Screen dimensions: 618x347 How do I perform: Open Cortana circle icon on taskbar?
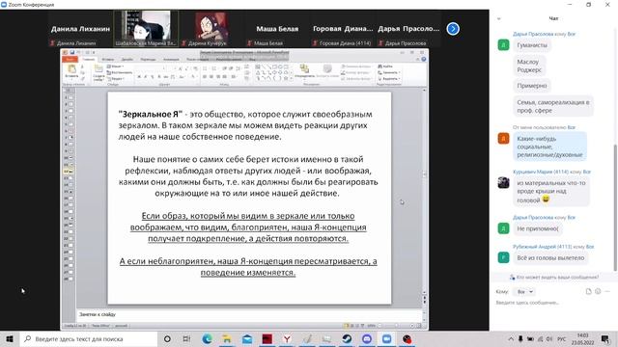[x=167, y=339]
